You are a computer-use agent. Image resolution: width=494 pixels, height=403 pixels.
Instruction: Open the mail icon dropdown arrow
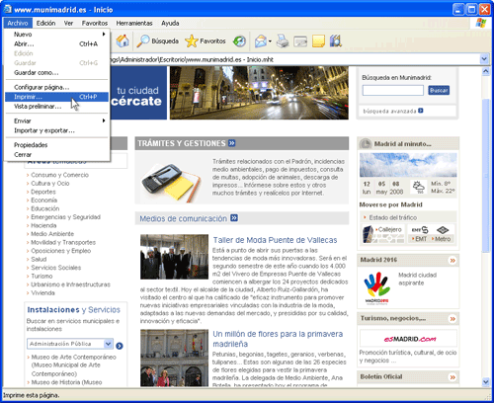pyautogui.click(x=270, y=41)
